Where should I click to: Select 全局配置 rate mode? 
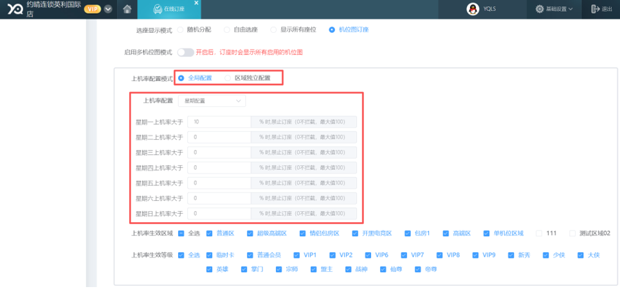181,78
